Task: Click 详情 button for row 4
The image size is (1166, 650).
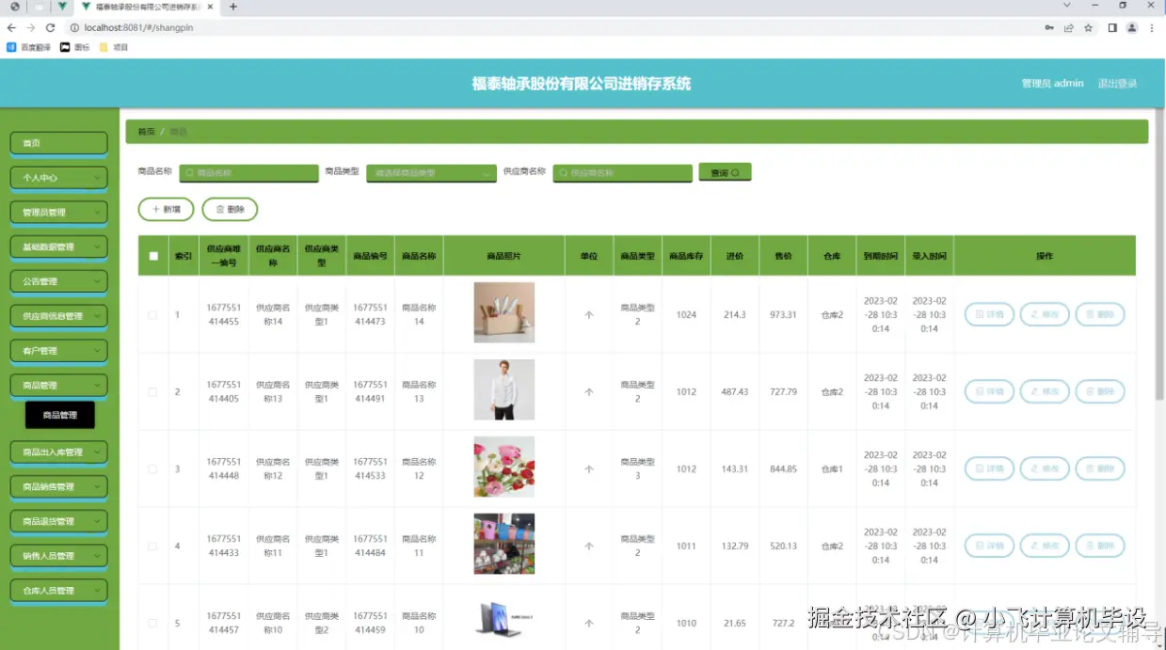Action: click(989, 546)
